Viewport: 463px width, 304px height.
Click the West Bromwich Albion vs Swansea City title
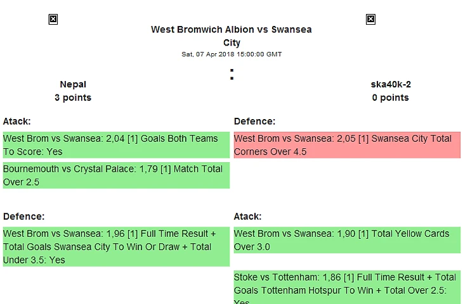pyautogui.click(x=231, y=30)
